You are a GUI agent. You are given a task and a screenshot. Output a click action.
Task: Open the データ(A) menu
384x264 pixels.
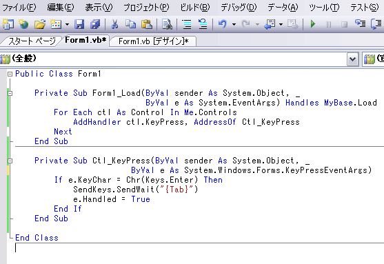coord(283,8)
